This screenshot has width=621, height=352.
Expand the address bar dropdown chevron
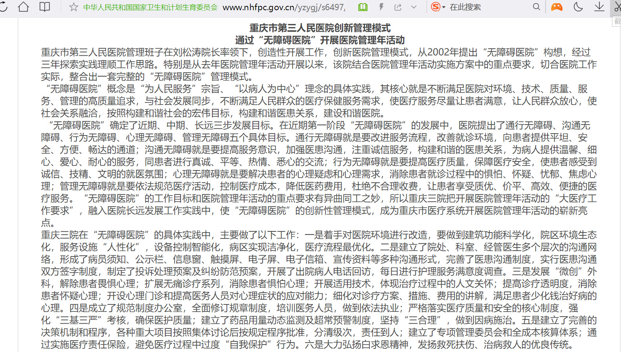[x=414, y=7]
